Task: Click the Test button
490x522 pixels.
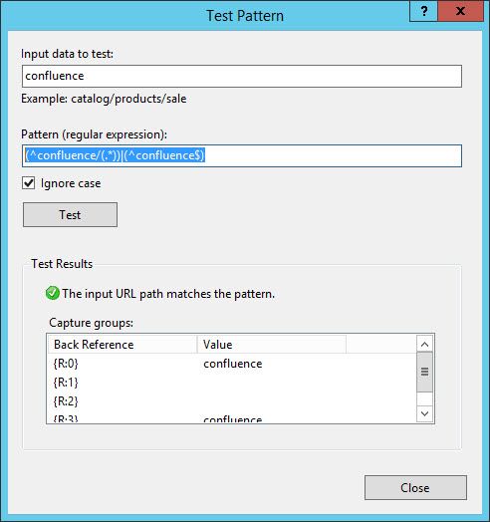Action: coord(71,215)
